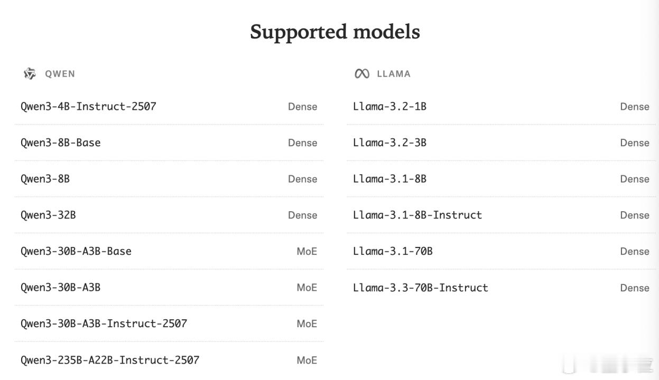Open the Llama-3.2-3B model entry

[389, 143]
